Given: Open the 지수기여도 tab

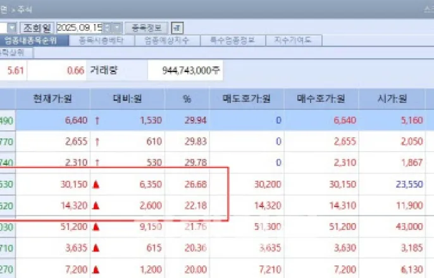Looking at the screenshot, I should [x=294, y=40].
